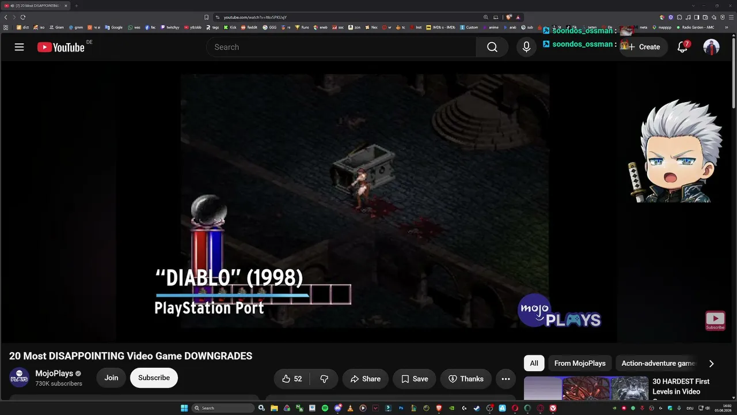The width and height of the screenshot is (737, 415).
Task: Open the Windows Start menu
Action: tap(184, 408)
